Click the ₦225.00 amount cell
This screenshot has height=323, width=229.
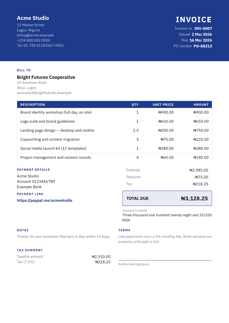click(201, 139)
